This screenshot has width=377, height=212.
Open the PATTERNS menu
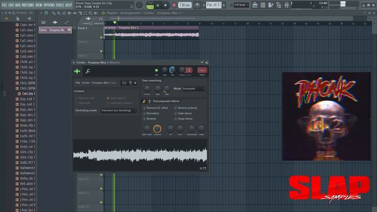point(28,5)
